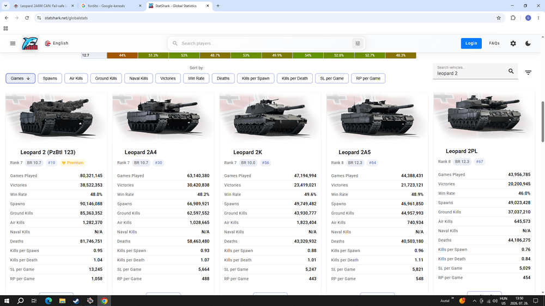Click the StatShark shark logo
Screen dimensions: 545x306
click(30, 44)
